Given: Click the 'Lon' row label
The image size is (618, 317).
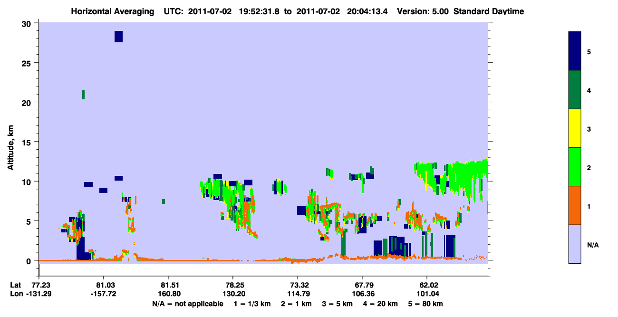Looking at the screenshot, I should coord(16,294).
